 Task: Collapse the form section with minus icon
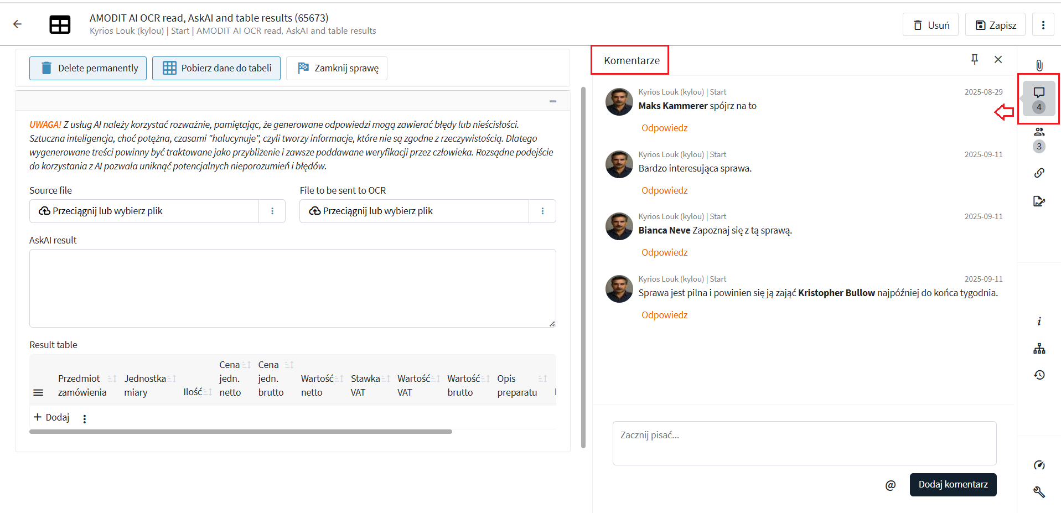coord(552,101)
